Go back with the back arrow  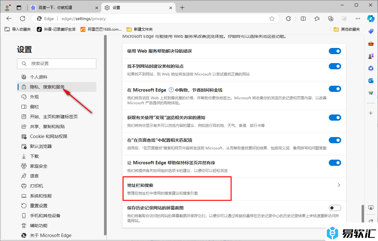tap(9, 19)
